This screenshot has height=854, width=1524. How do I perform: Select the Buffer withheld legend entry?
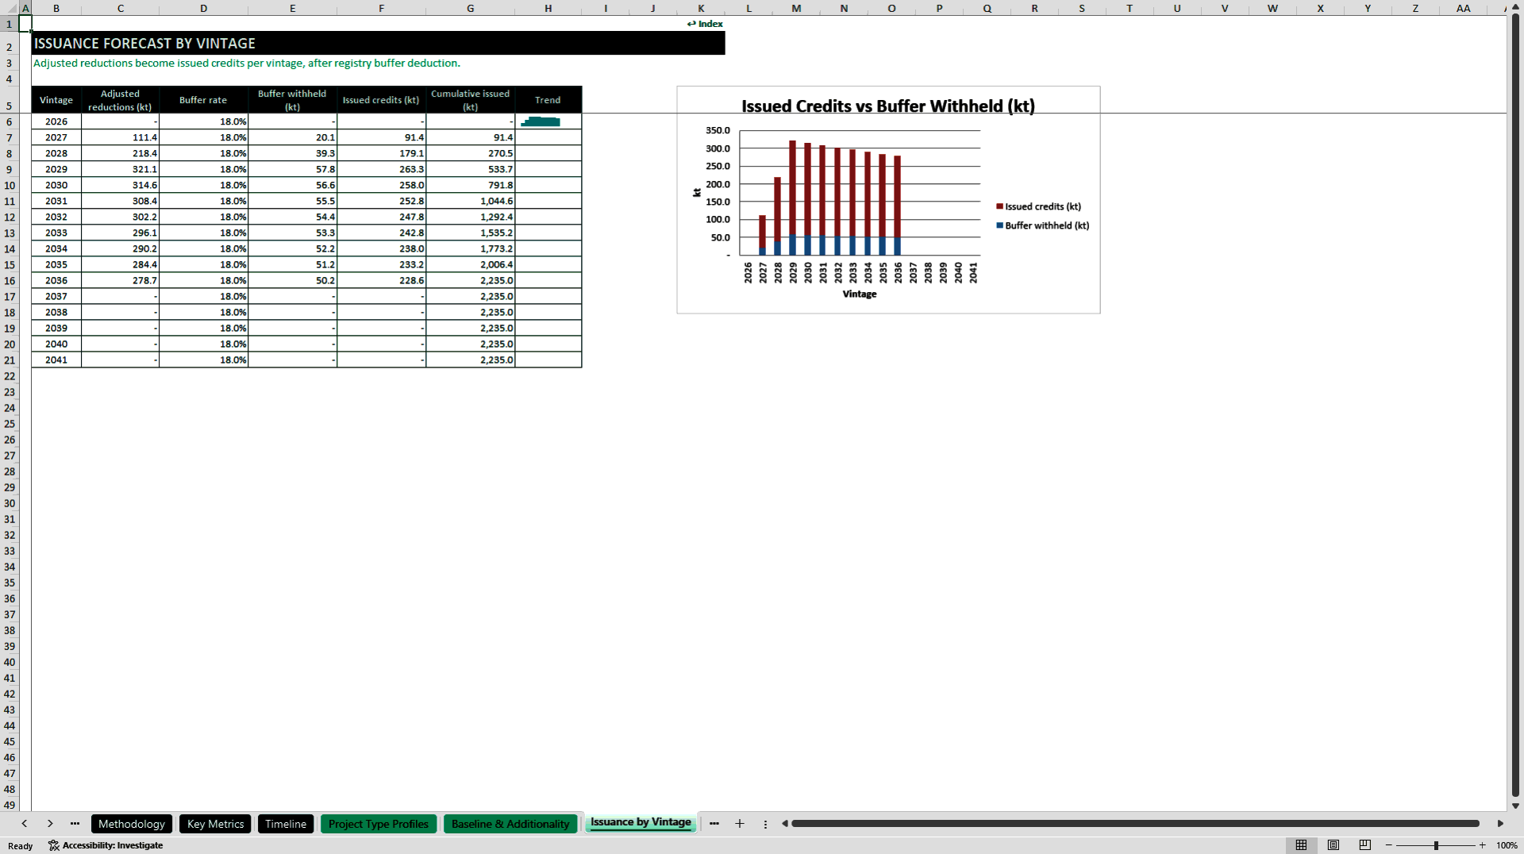[1042, 225]
